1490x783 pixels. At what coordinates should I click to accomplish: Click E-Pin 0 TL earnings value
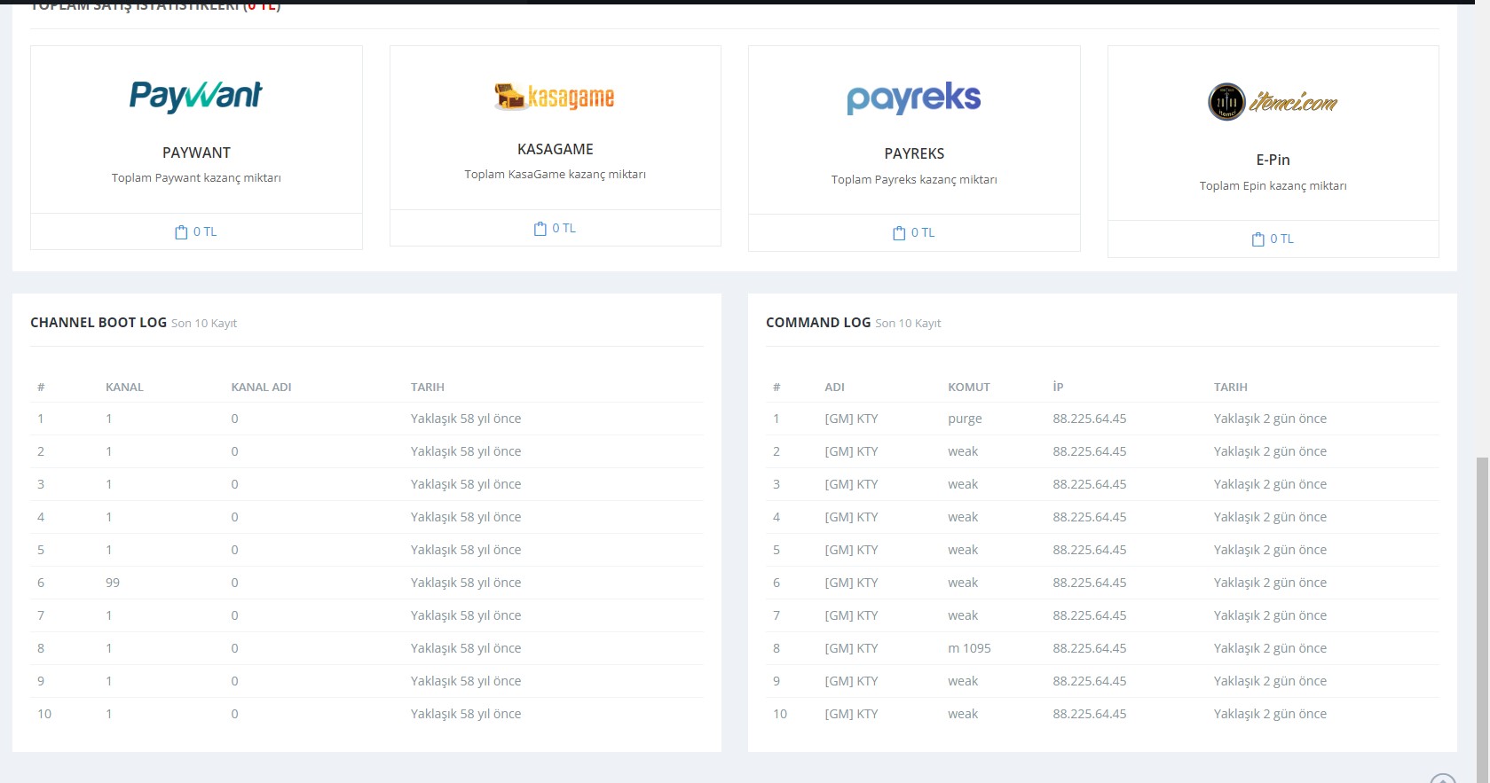[1281, 239]
